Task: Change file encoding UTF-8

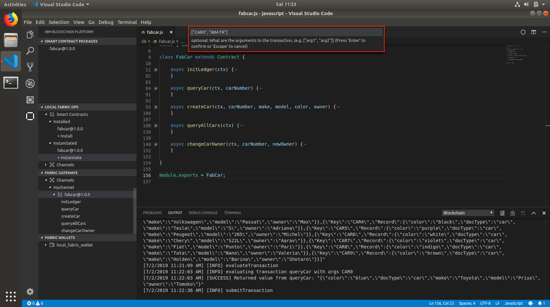Action: tap(485, 303)
